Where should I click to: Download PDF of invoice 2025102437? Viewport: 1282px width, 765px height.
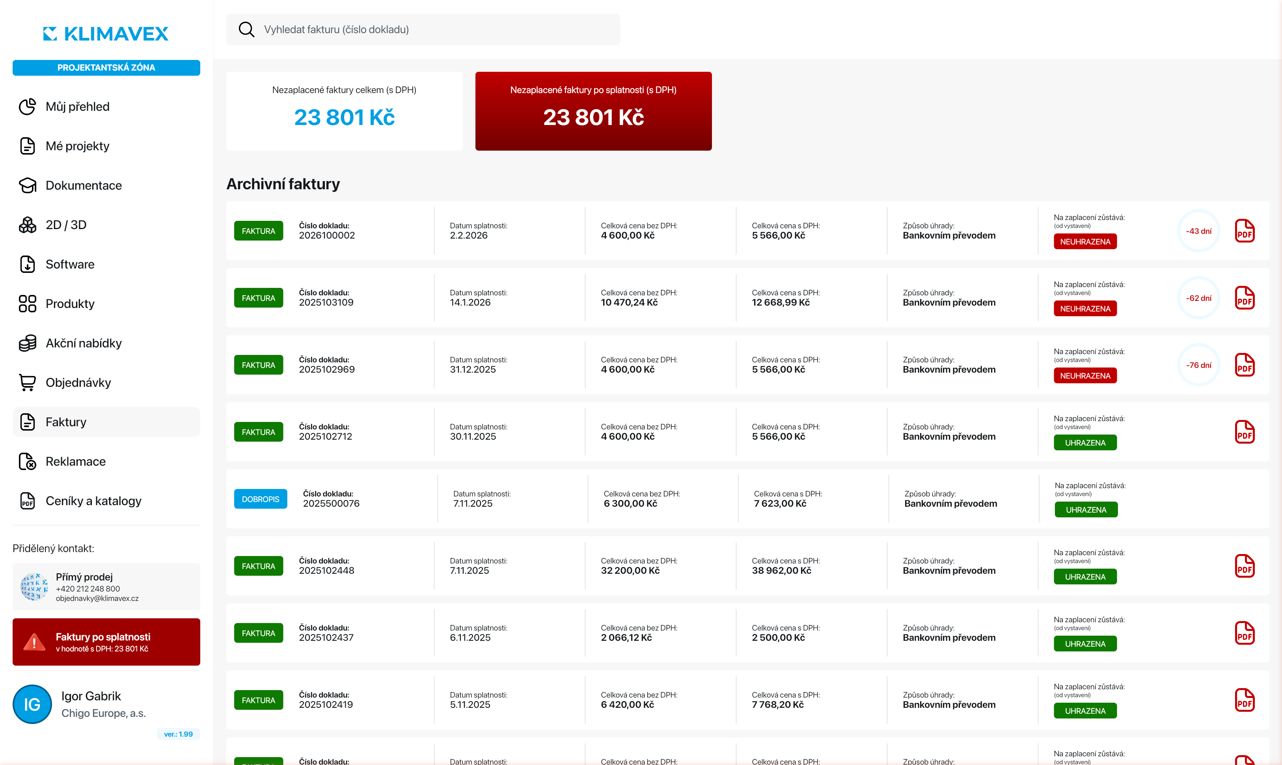click(x=1245, y=633)
